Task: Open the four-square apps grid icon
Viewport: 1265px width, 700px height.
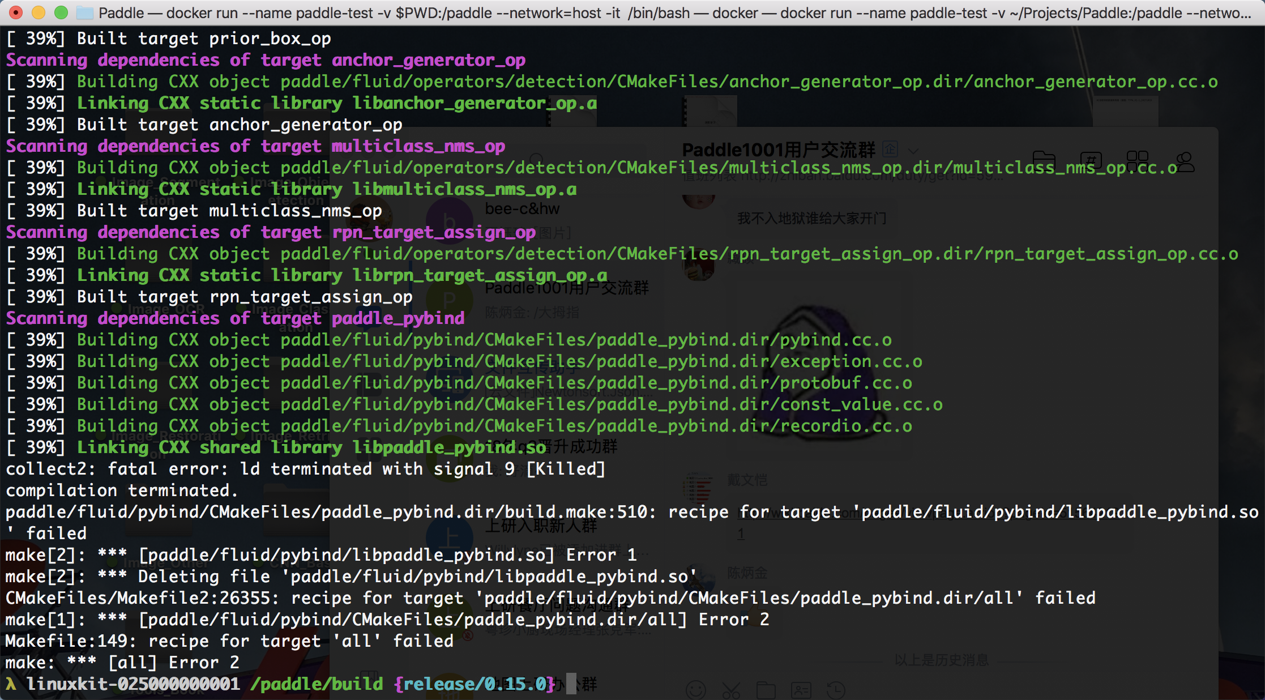Action: coord(1137,160)
